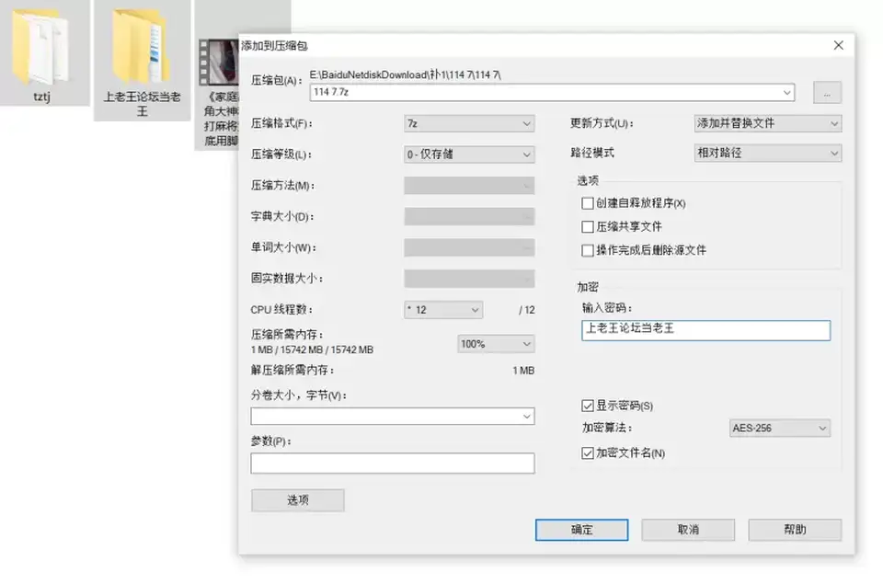Viewport: 883px width, 584px height.
Task: Toggle the 显示密码 checkbox
Action: pos(588,406)
